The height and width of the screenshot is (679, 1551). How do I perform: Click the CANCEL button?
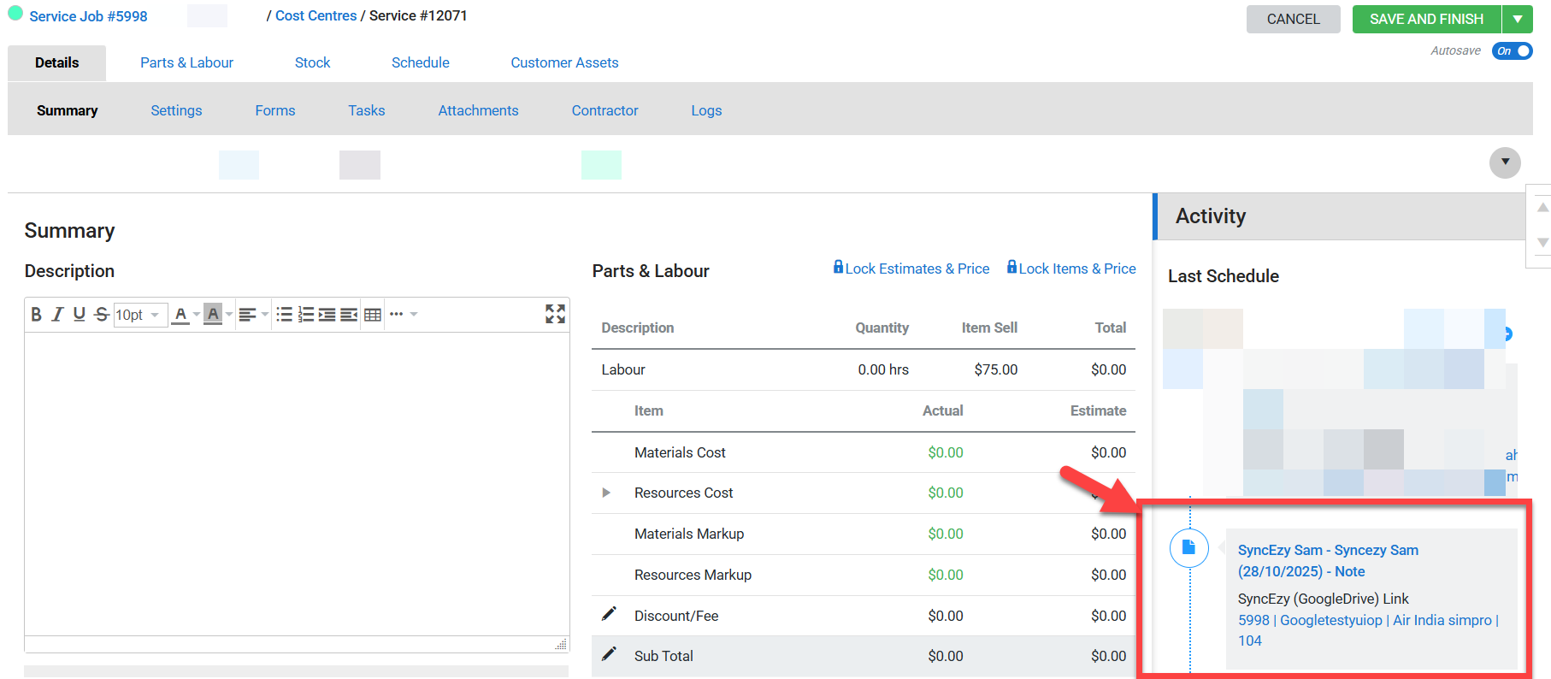(x=1293, y=19)
